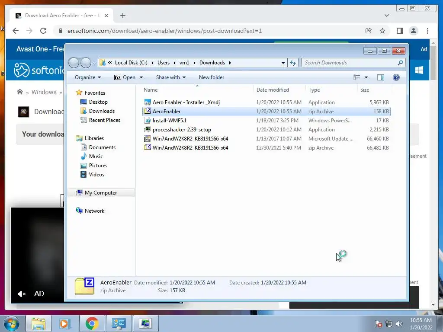Image resolution: width=443 pixels, height=332 pixels.
Task: Select My Computer in navigation pane
Action: pyautogui.click(x=100, y=192)
